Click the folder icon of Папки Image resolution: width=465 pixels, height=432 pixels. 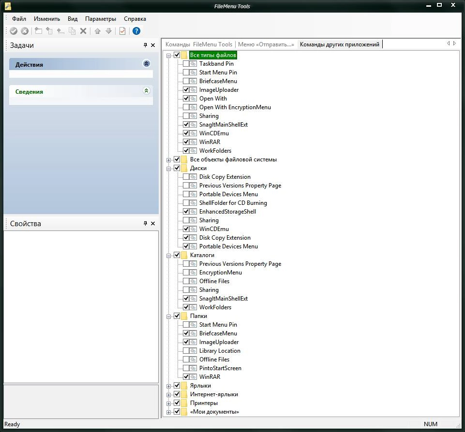click(x=184, y=316)
